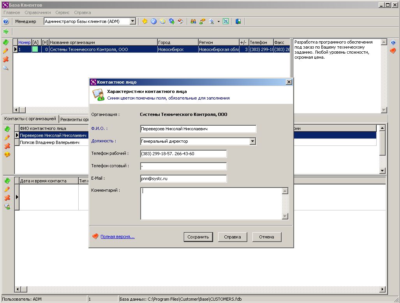Expand the Должность dropdown in the dialog

(253, 141)
